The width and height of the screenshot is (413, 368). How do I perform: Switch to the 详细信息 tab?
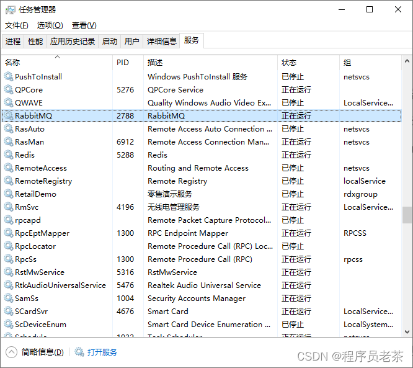161,41
